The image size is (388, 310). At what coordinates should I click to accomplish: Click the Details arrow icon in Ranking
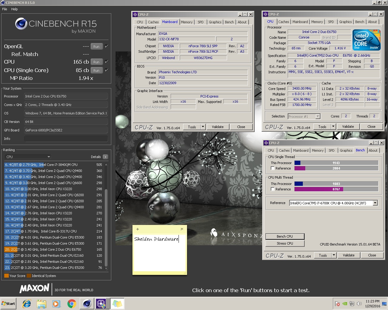click(x=105, y=157)
